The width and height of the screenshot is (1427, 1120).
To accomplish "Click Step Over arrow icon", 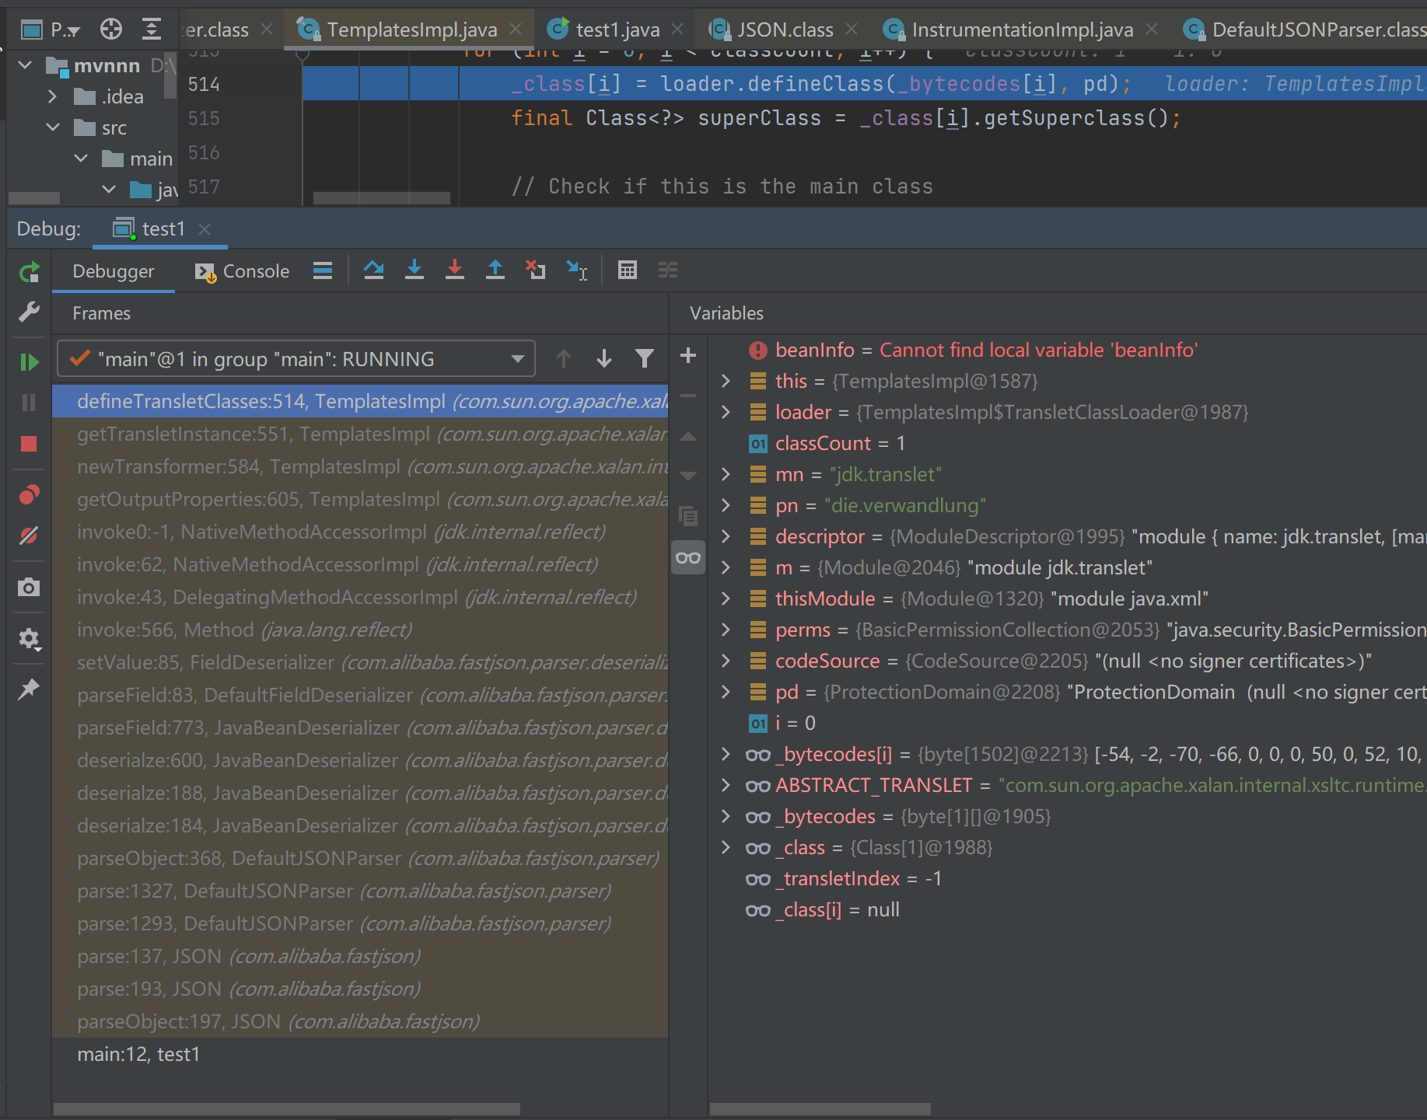I will 374,270.
